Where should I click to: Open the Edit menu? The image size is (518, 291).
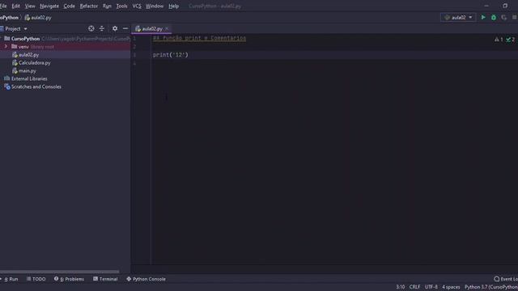(x=15, y=6)
